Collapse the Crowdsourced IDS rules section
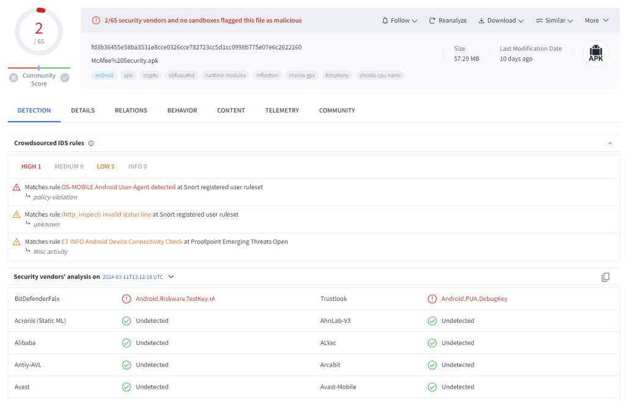 click(610, 143)
